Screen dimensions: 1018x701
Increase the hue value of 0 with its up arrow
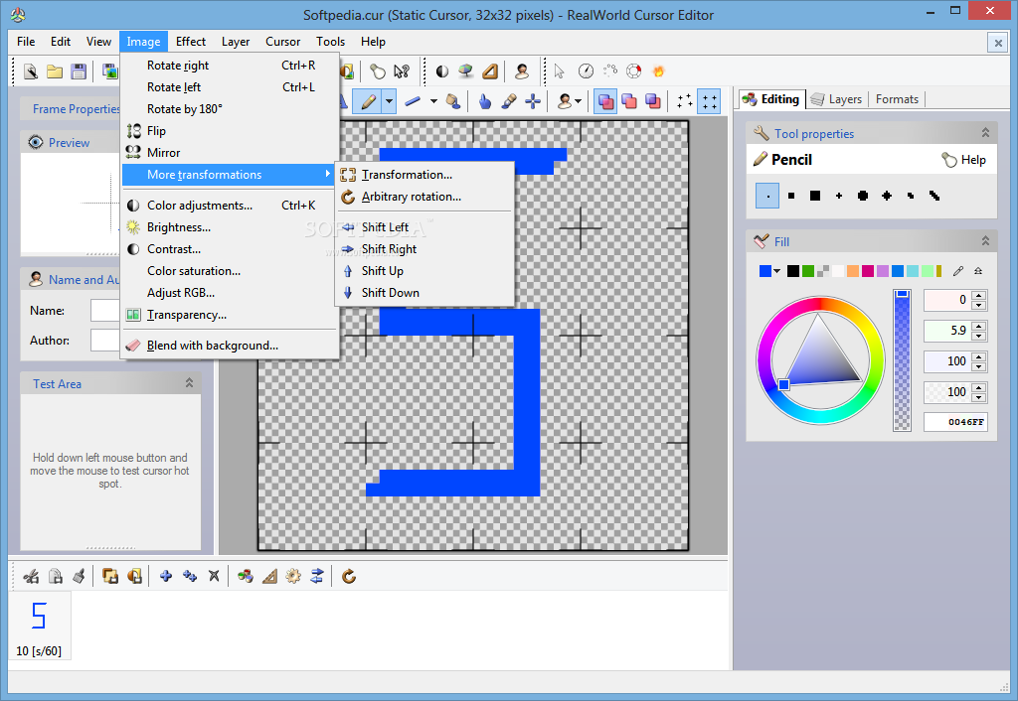(979, 295)
